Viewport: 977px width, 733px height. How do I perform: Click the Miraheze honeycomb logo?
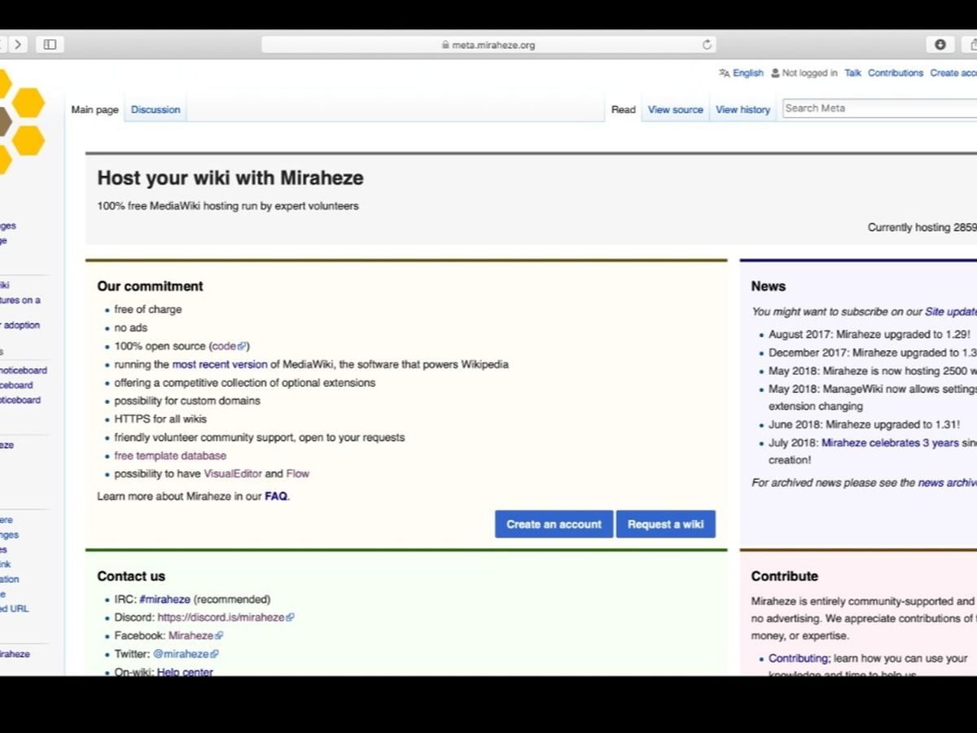point(20,122)
